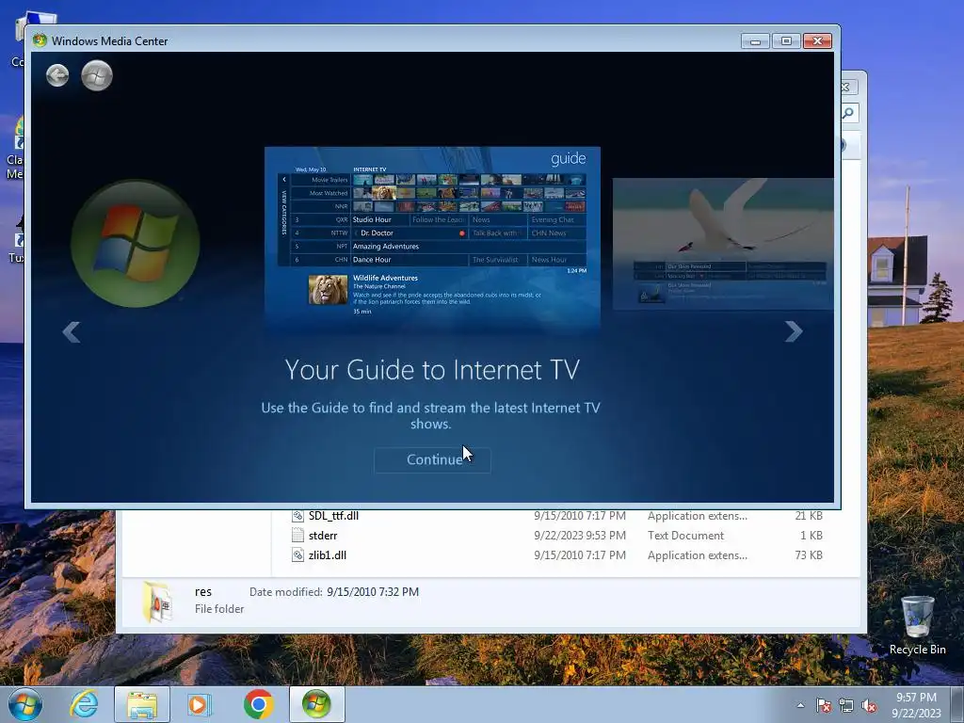Click stderr file icon
The height and width of the screenshot is (723, 964).
[297, 536]
